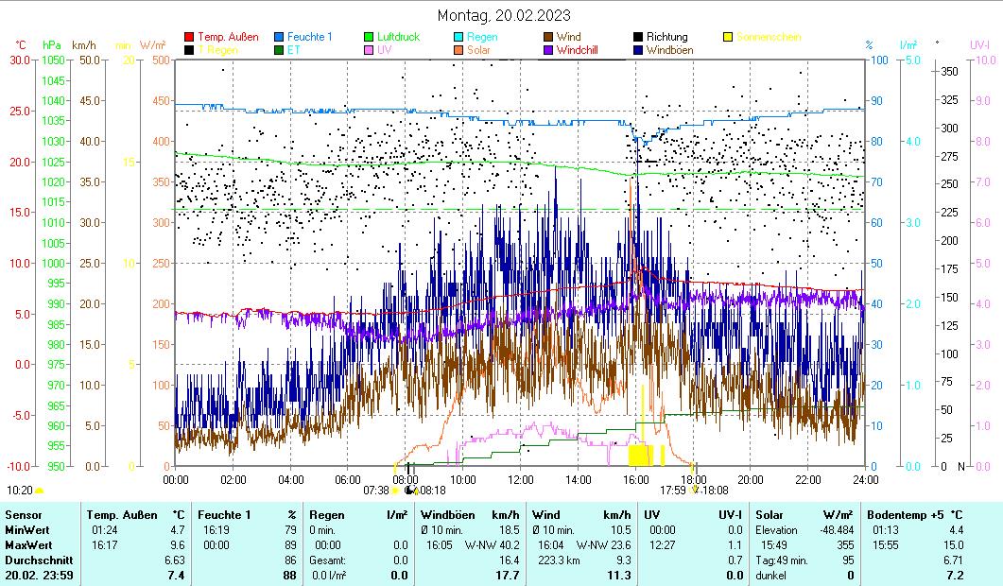
Task: Click the pink UV legend square
Action: [x=369, y=50]
